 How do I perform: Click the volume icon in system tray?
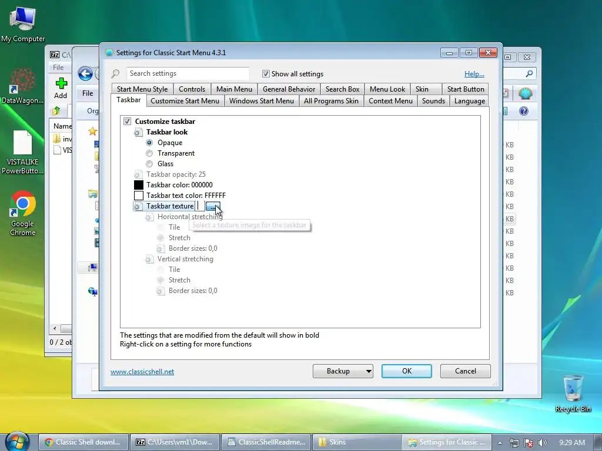coord(542,443)
